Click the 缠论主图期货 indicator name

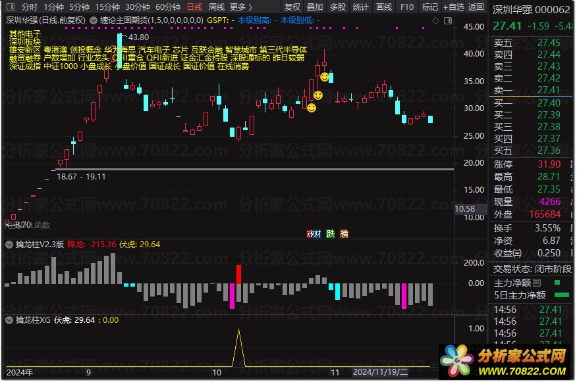point(151,20)
